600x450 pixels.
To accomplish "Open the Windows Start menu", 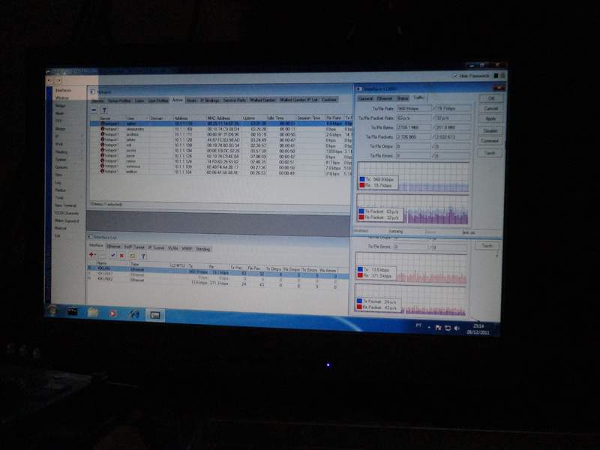I will 52,310.
